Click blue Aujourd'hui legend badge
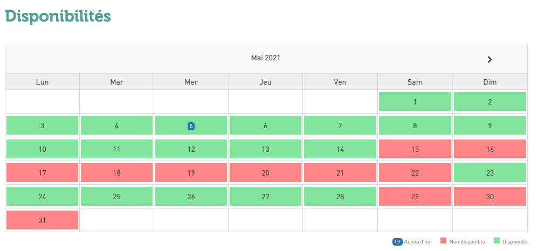 pos(397,242)
